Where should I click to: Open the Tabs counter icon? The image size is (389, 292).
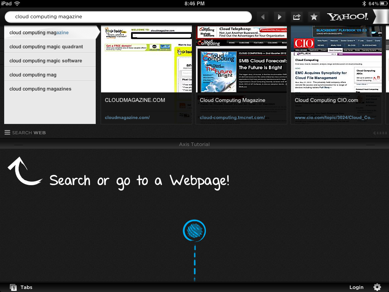coord(14,287)
